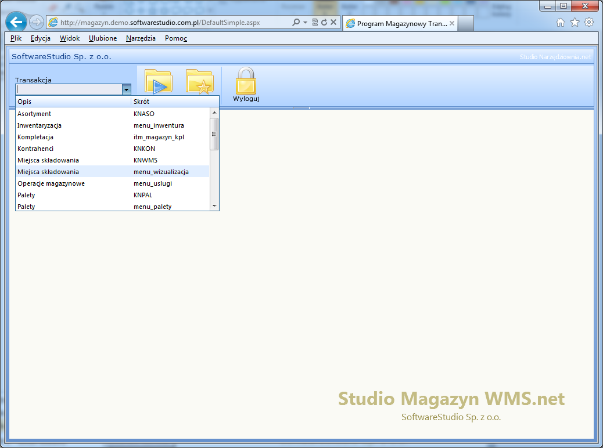Image resolution: width=603 pixels, height=448 pixels.
Task: Select the Palety KNPAL row
Action: [113, 195]
